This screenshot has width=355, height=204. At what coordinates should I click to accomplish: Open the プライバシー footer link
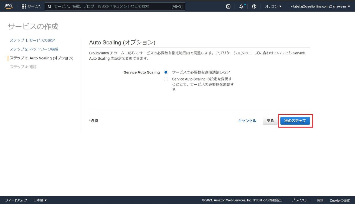(301, 200)
